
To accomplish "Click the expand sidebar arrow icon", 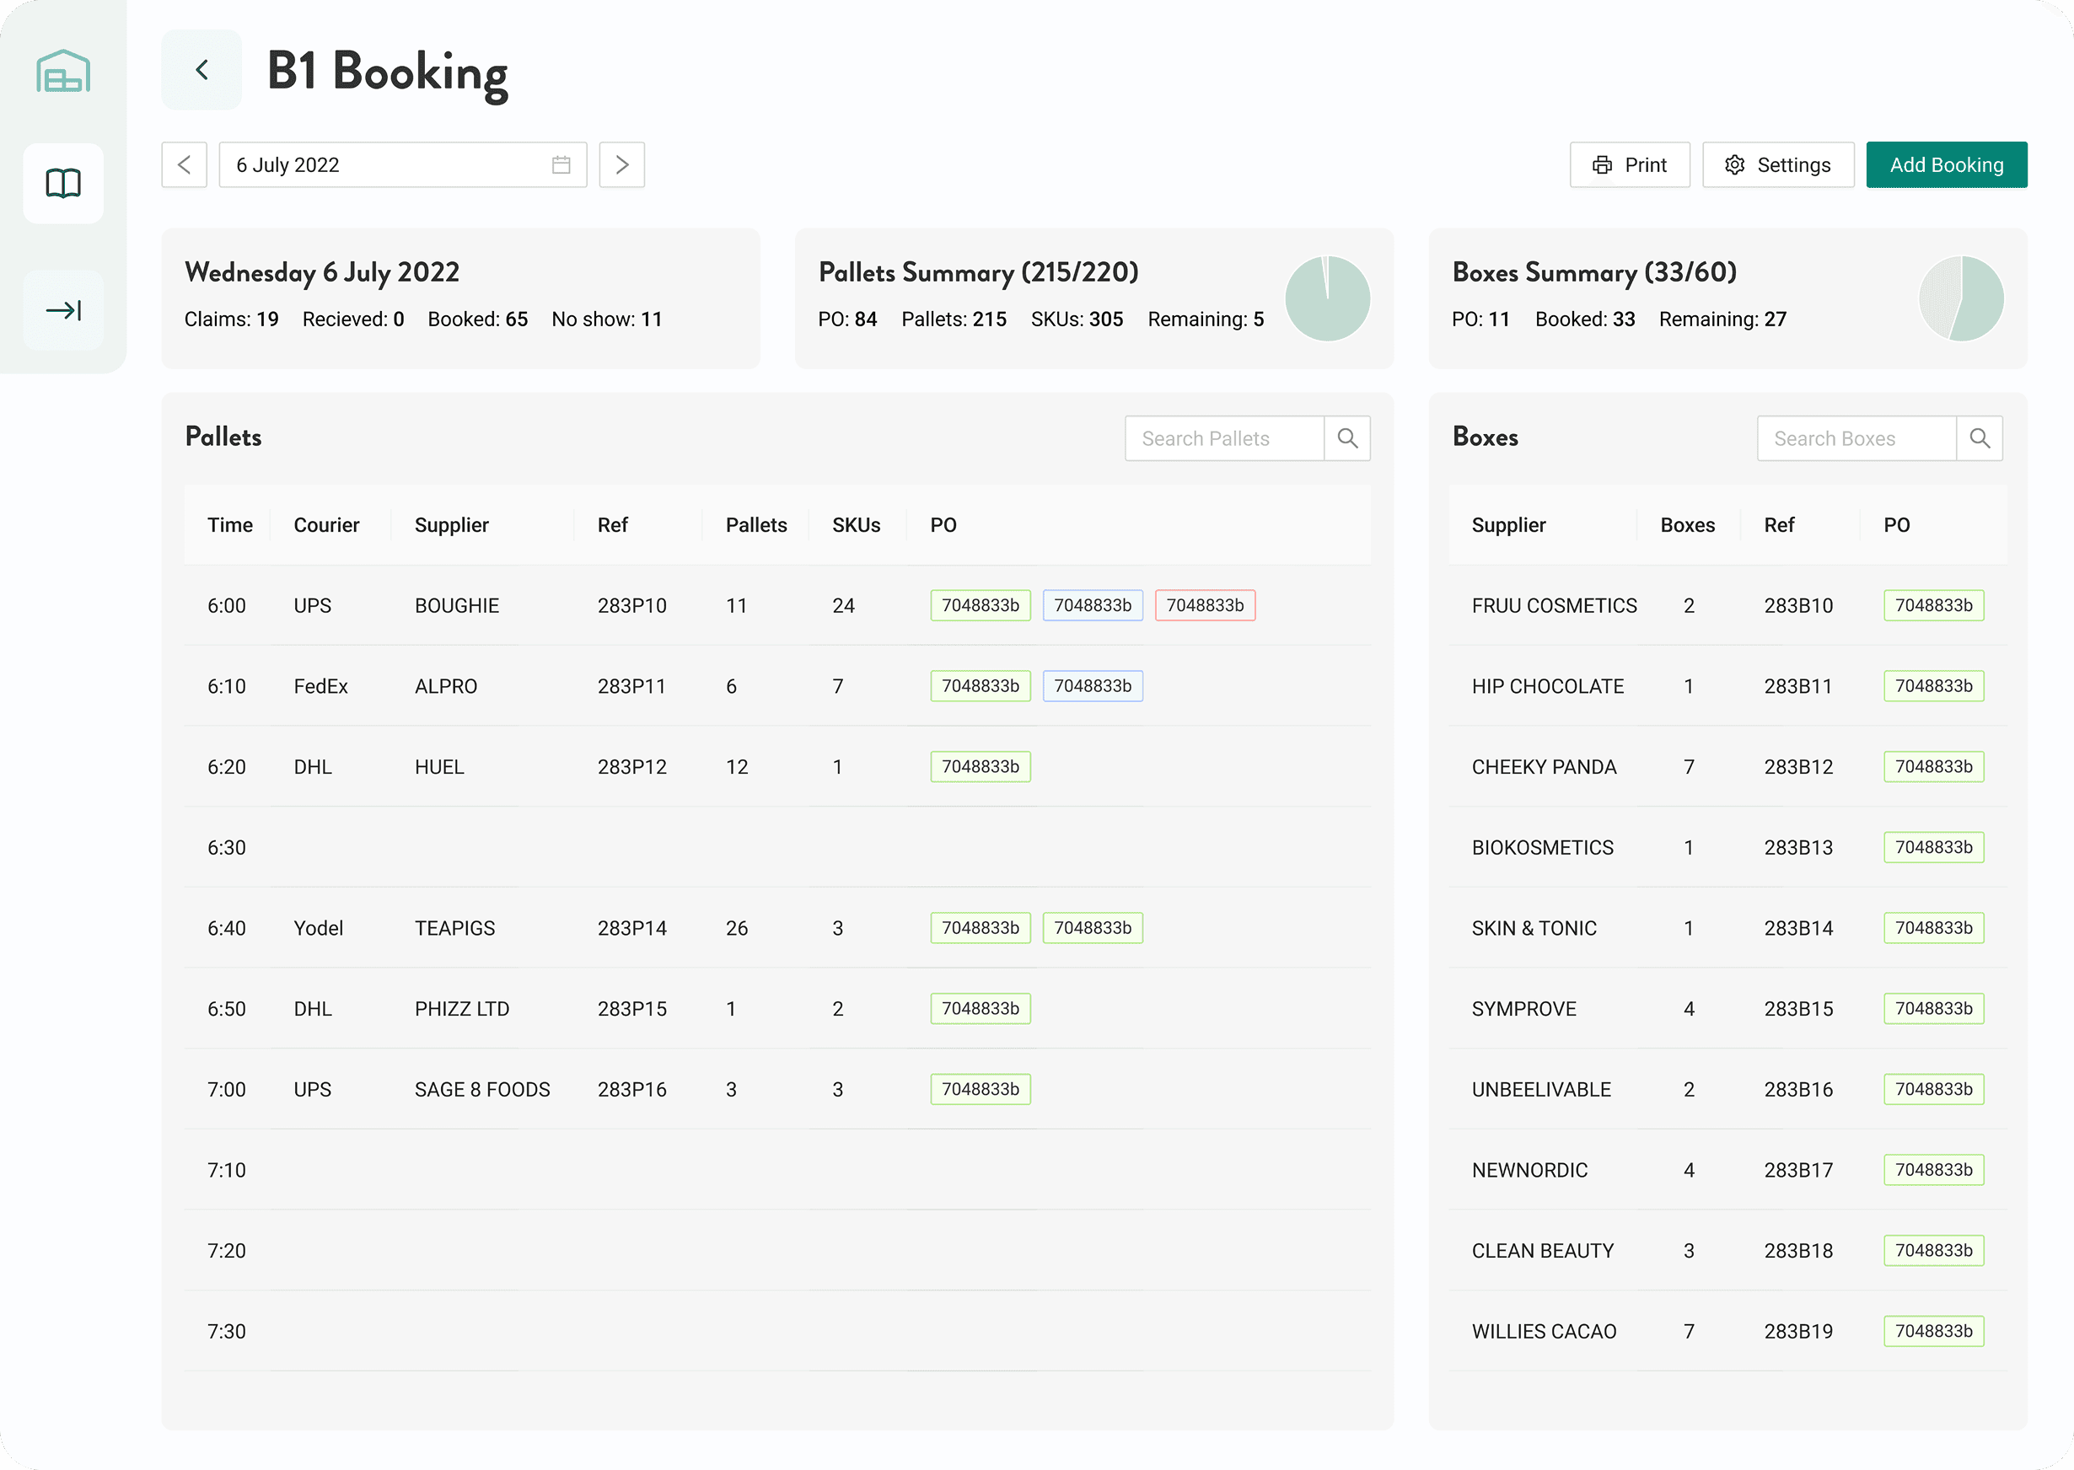I will 63,310.
